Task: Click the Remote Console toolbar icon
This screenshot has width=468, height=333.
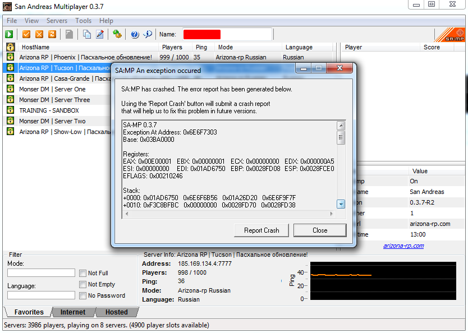Action: [117, 34]
